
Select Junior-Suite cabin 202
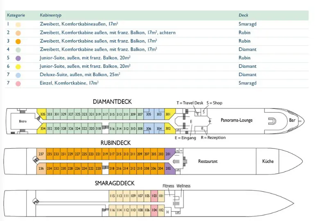coord(169,168)
